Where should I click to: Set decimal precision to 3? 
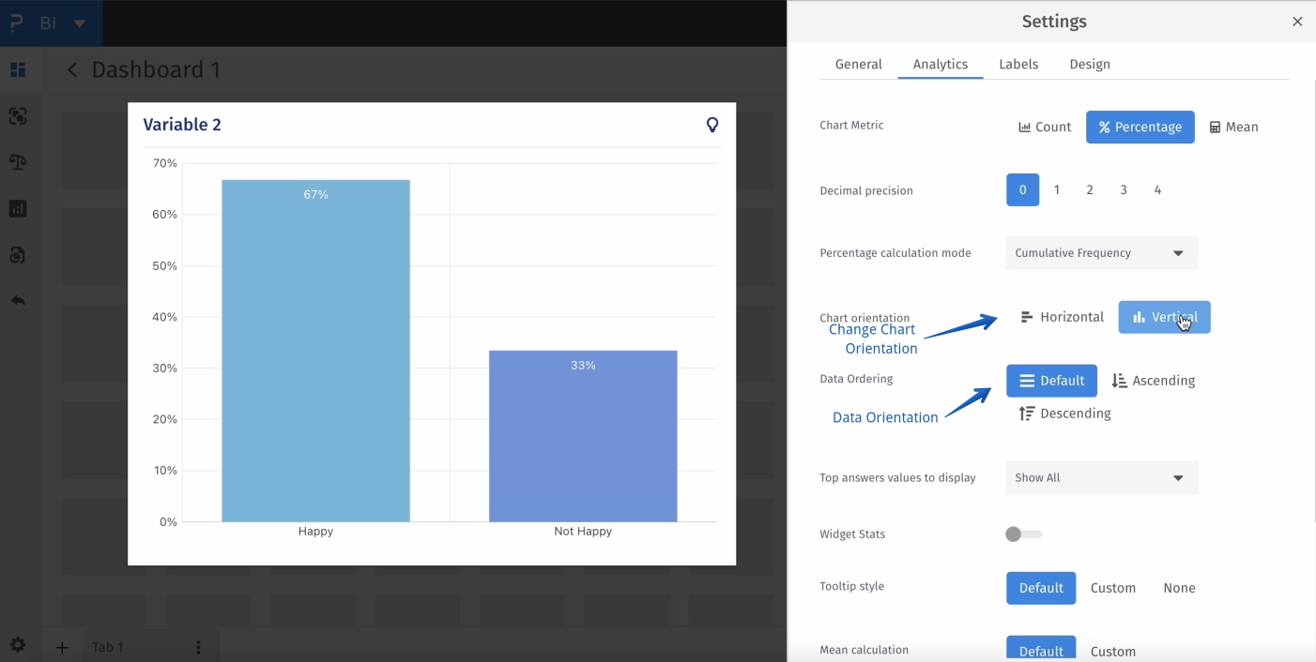pos(1124,189)
